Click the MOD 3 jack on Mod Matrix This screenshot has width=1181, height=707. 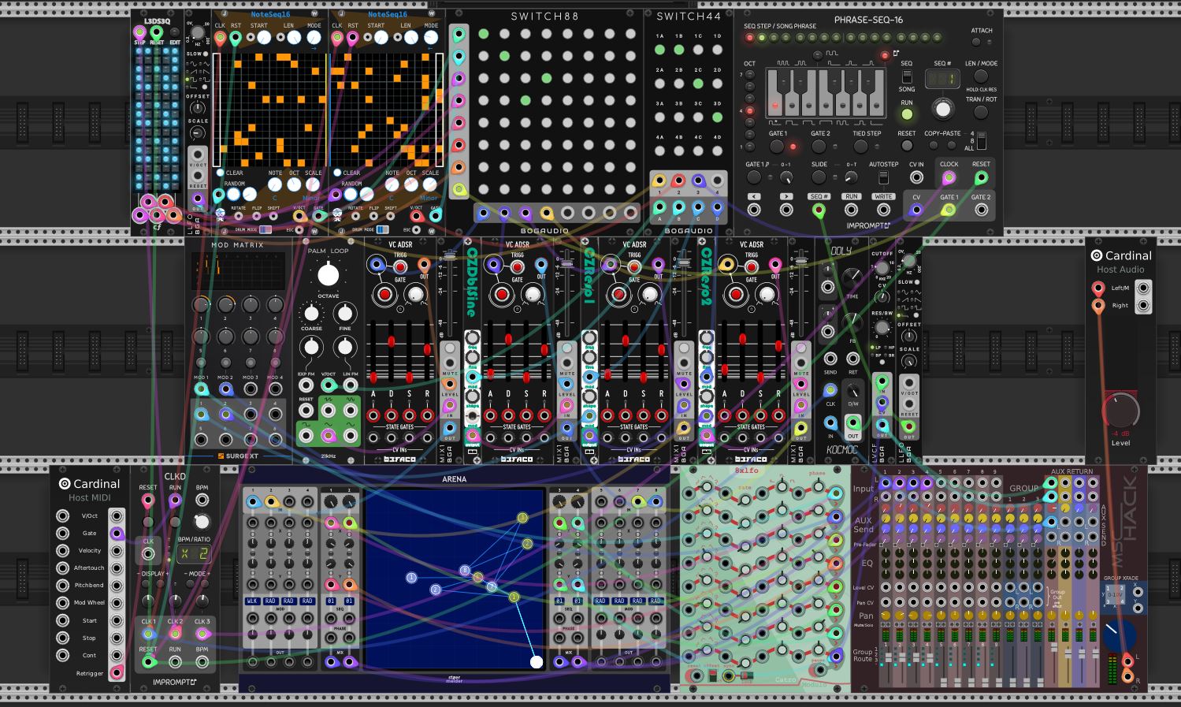click(x=251, y=389)
